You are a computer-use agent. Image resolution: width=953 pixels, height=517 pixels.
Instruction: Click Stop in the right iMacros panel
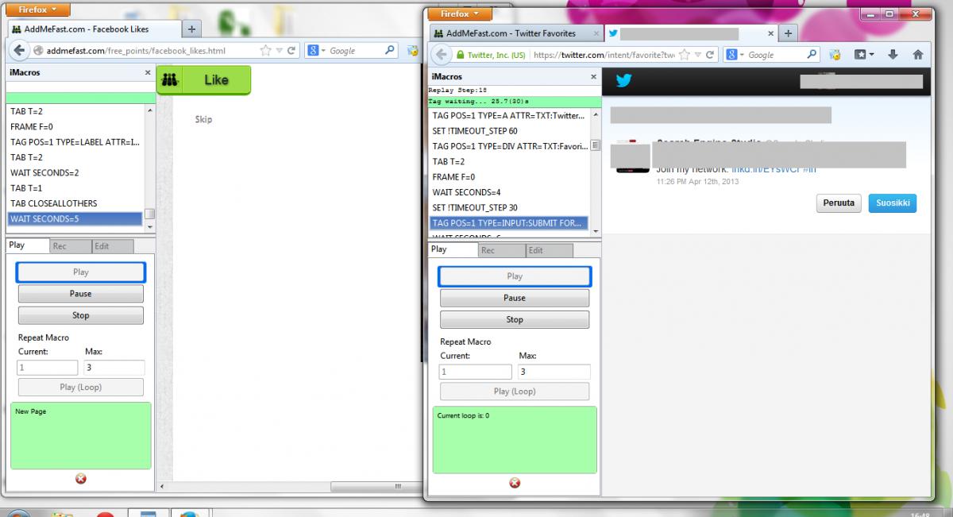click(x=515, y=319)
